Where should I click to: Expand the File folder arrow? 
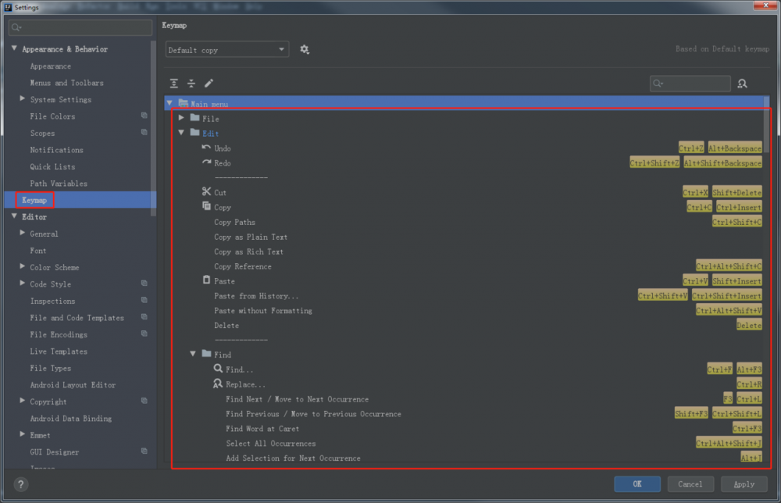point(182,118)
